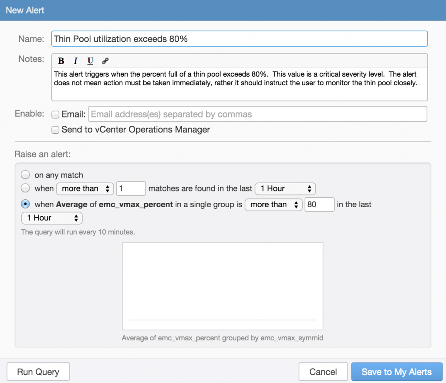The width and height of the screenshot is (446, 383).
Task: Click the threshold field showing 80
Action: pos(319,205)
